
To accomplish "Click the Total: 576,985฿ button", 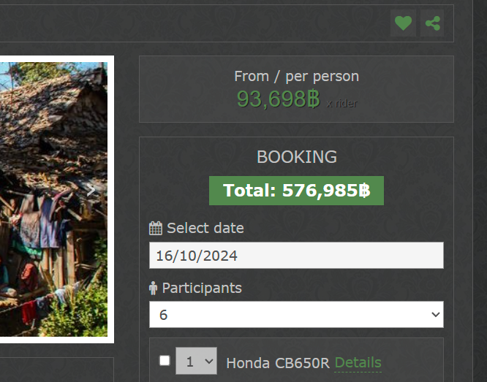I will (x=296, y=191).
